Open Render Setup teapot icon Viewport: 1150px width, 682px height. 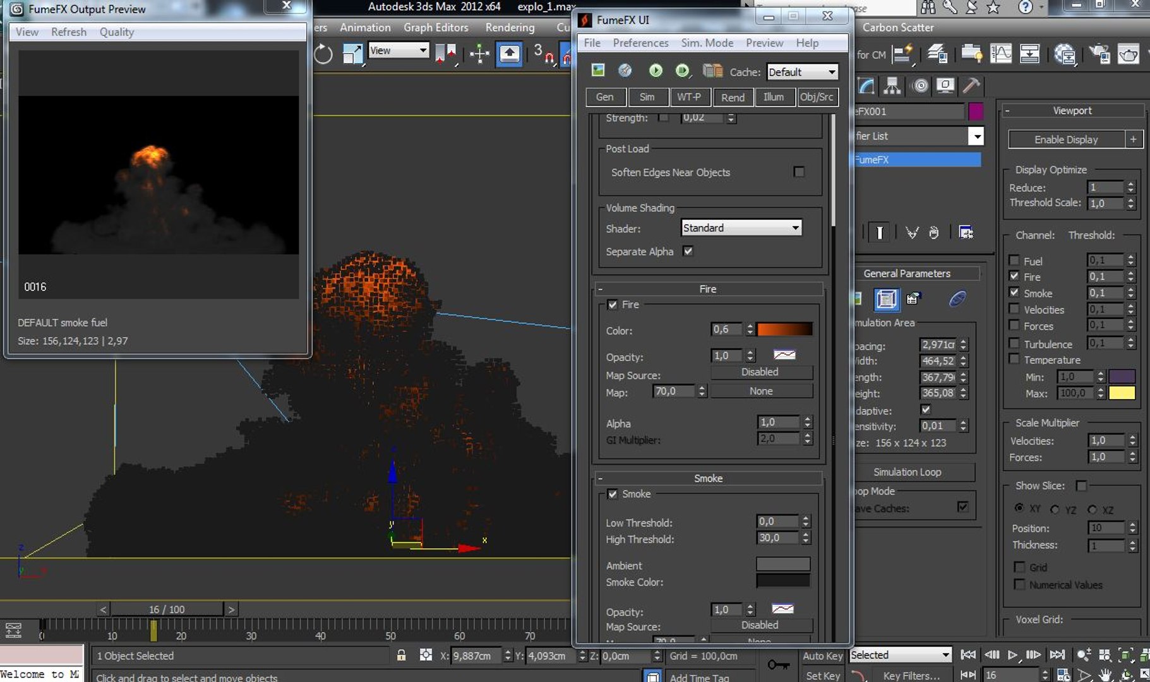(x=1099, y=54)
